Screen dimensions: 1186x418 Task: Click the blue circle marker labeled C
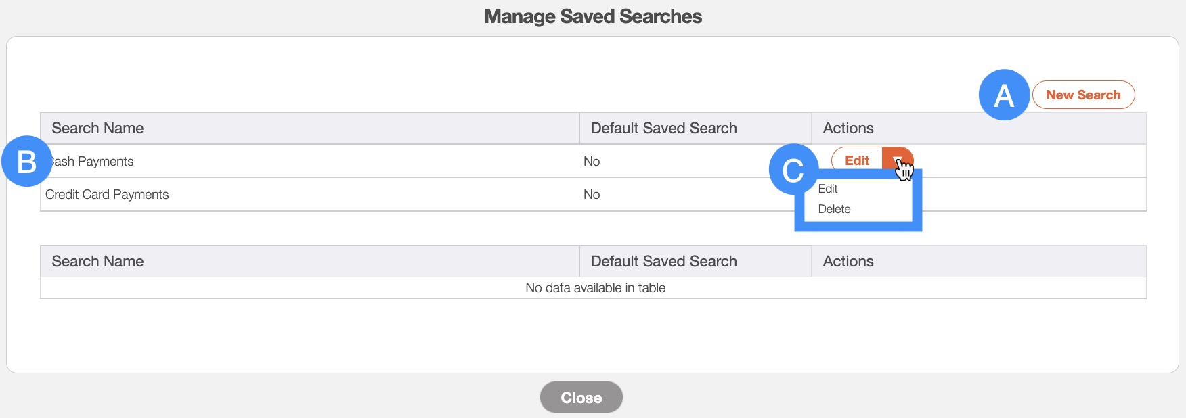[x=793, y=170]
